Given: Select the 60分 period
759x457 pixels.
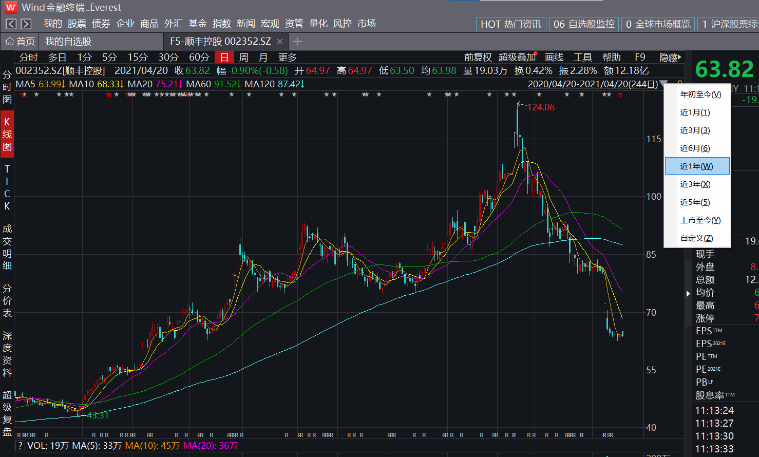Looking at the screenshot, I should tap(199, 58).
